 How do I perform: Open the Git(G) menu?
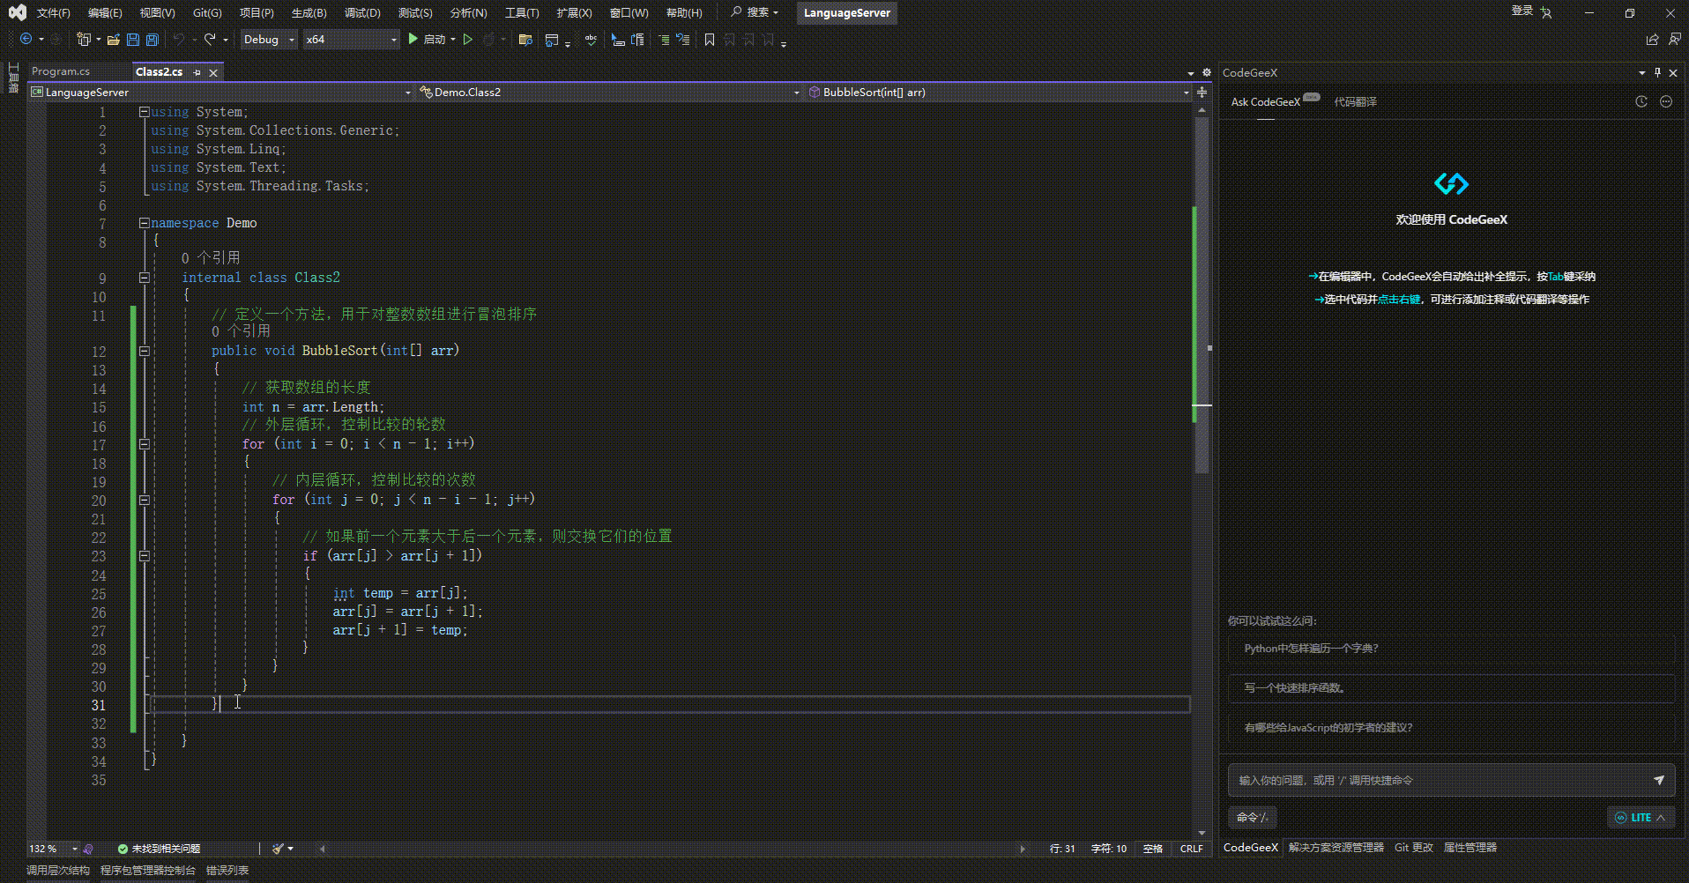(207, 12)
